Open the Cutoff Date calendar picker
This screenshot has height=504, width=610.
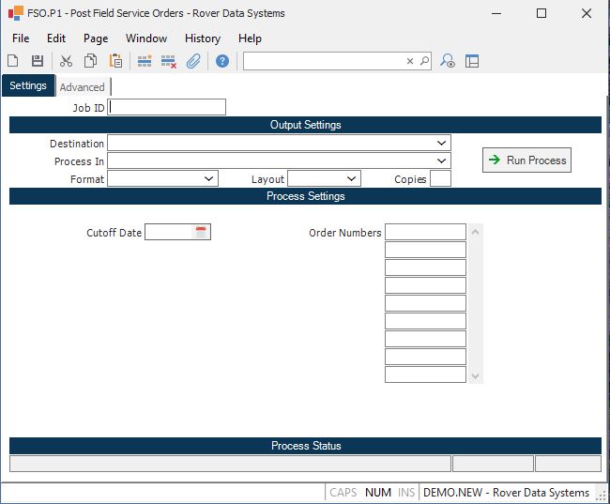pos(200,232)
